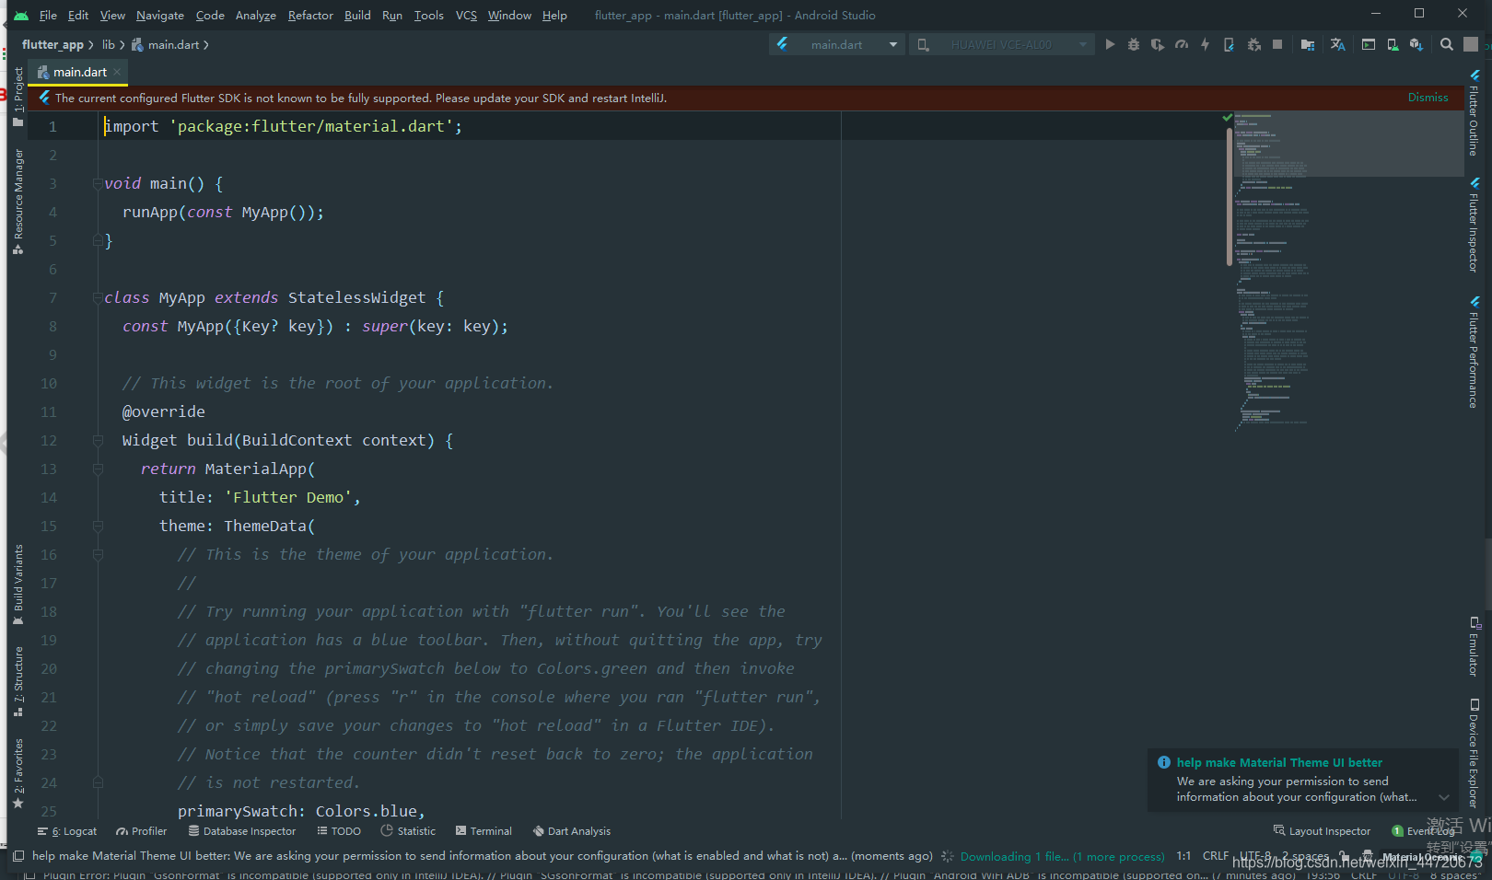The image size is (1492, 880).
Task: Open the project structure folder icon
Action: pyautogui.click(x=1307, y=44)
